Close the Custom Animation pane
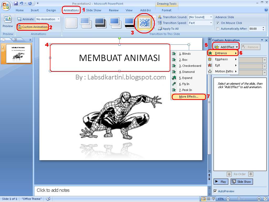Image resolution: width=269 pixels, height=202 pixels. click(x=266, y=40)
